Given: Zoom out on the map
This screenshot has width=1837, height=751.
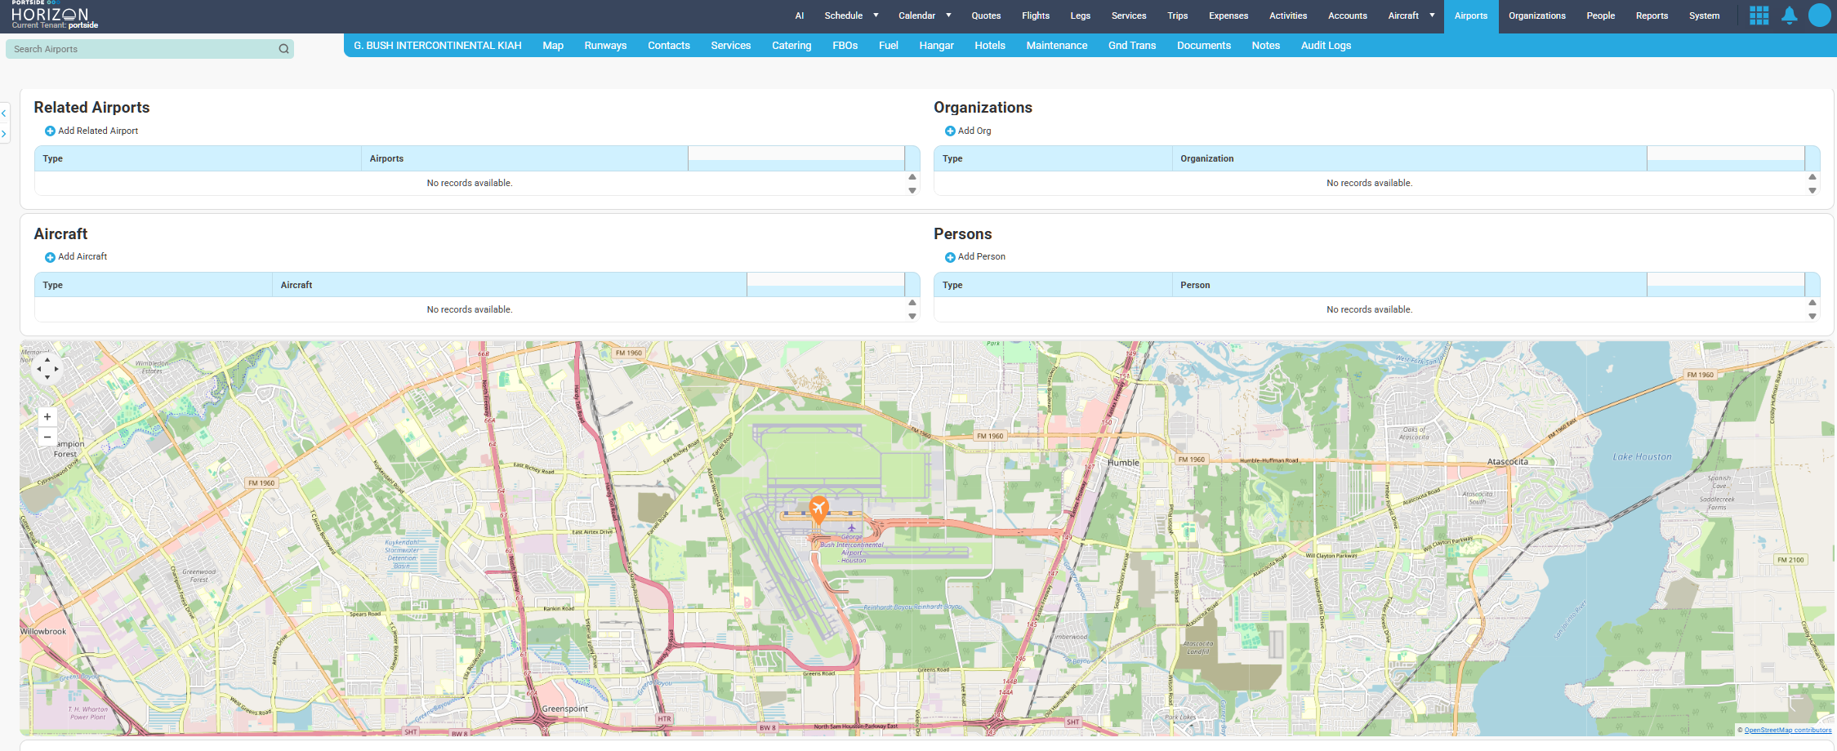Looking at the screenshot, I should (x=47, y=438).
